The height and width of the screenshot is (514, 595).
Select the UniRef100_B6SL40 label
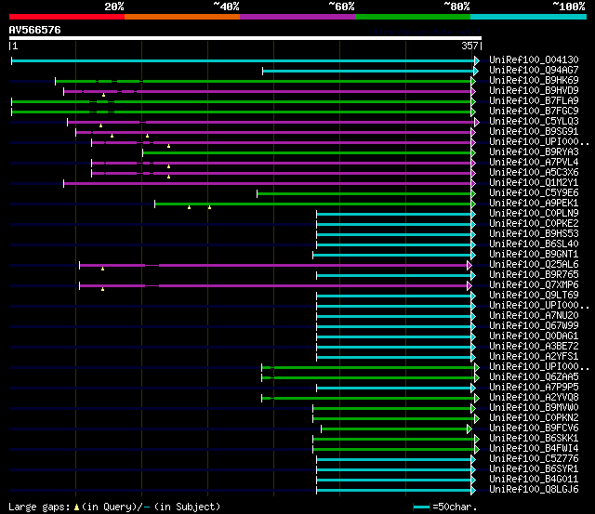coord(534,244)
